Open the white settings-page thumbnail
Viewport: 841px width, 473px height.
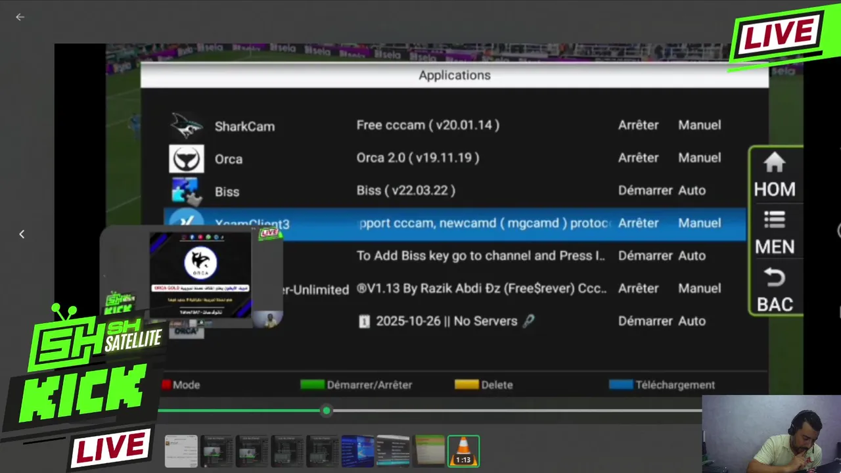pyautogui.click(x=181, y=451)
